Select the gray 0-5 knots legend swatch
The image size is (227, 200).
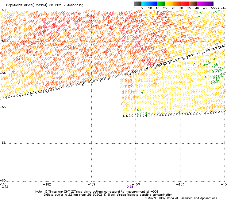coord(137,4)
